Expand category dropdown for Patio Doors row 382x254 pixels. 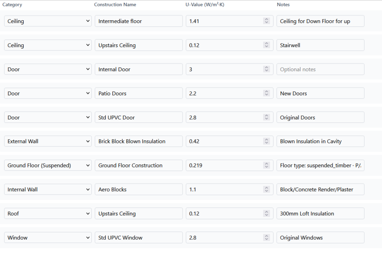click(x=48, y=93)
